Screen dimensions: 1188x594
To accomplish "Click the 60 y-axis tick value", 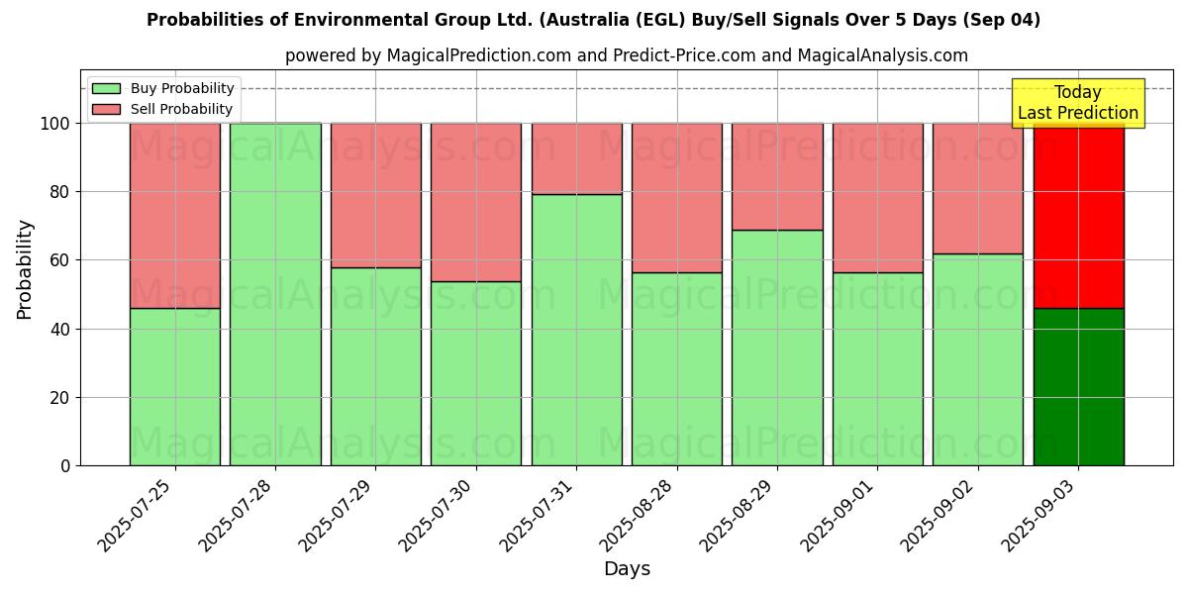I will [60, 260].
